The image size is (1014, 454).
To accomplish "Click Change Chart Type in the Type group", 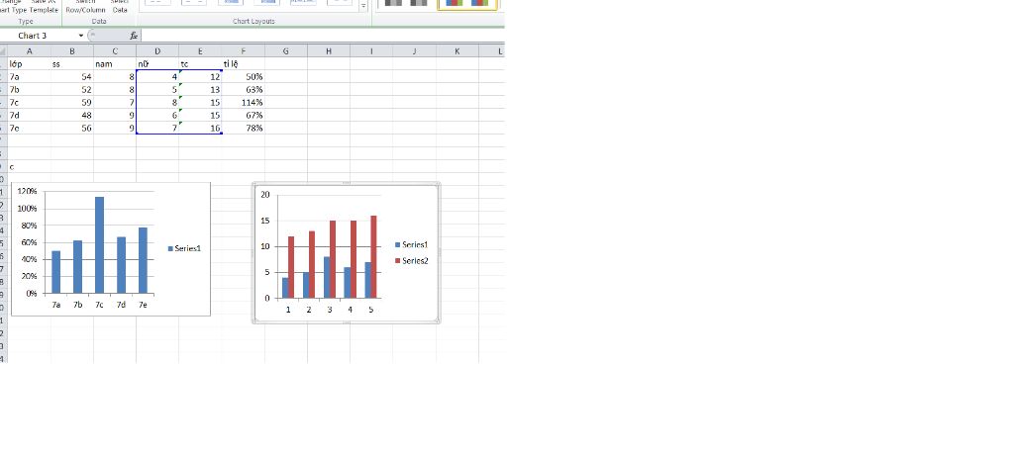I will 12,6.
